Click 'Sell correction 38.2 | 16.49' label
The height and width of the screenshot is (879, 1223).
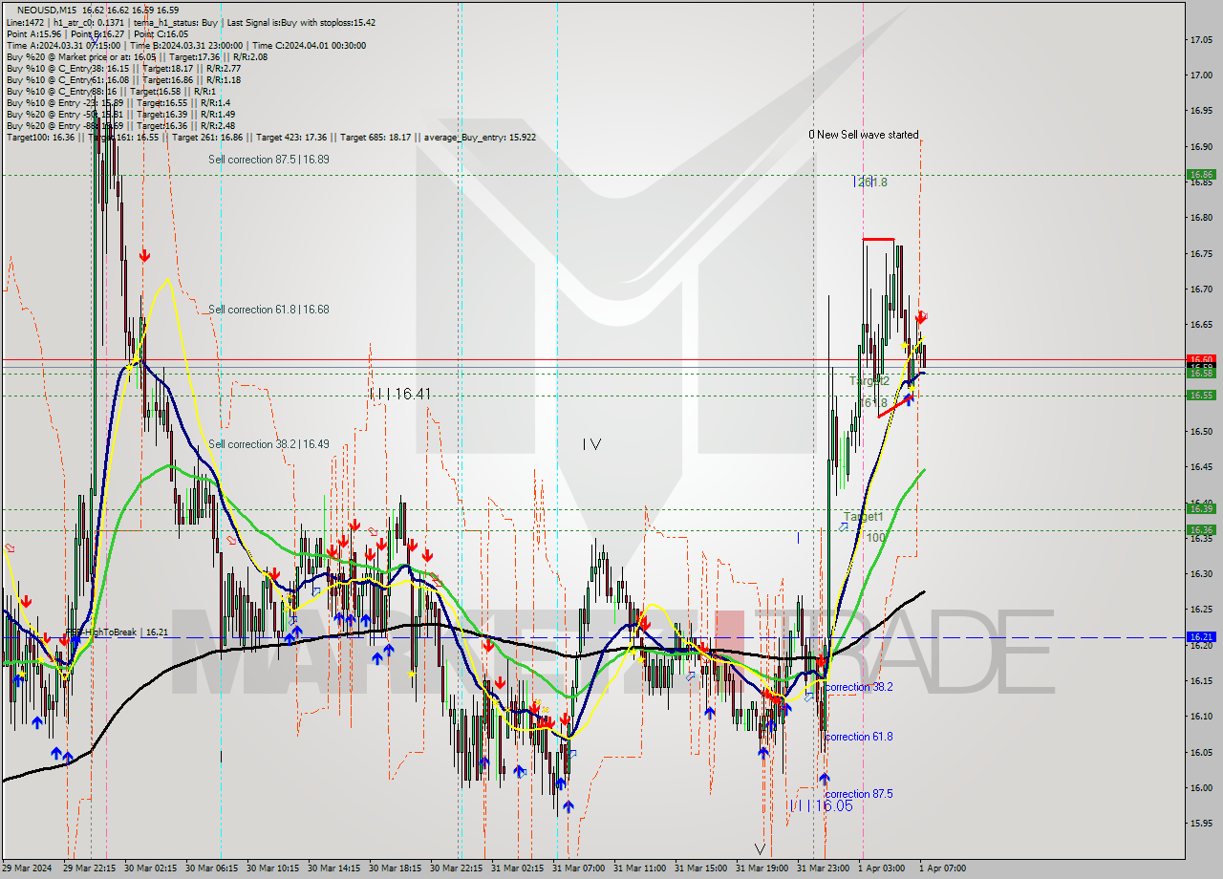(268, 444)
